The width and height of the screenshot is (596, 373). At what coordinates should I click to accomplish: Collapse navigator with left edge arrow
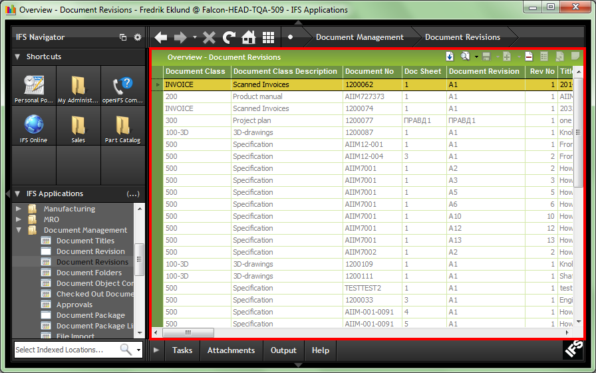pos(7,193)
